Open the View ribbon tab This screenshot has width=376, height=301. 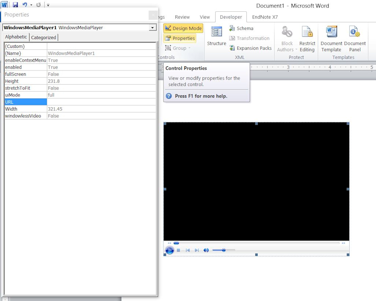pyautogui.click(x=205, y=17)
